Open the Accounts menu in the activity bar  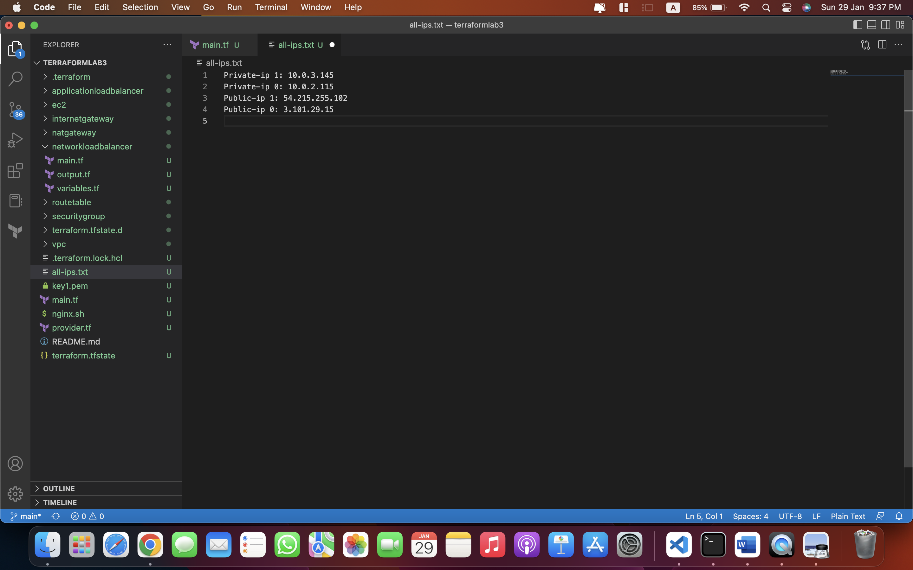(x=16, y=463)
